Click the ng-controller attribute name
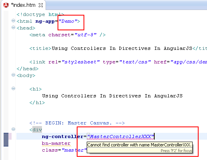The width and height of the screenshot is (207, 160). [x=63, y=136]
